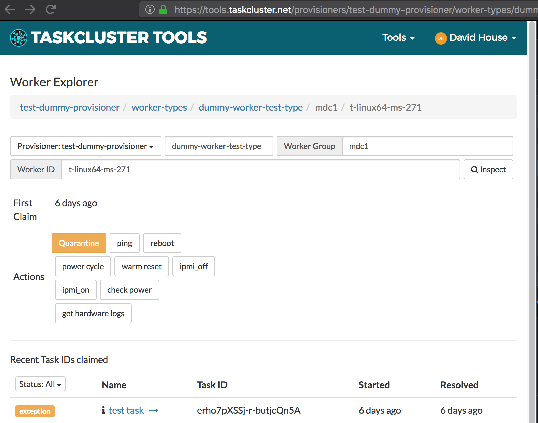Viewport: 538px width, 423px height.
Task: Reload the page with the refresh icon
Action: 50,9
